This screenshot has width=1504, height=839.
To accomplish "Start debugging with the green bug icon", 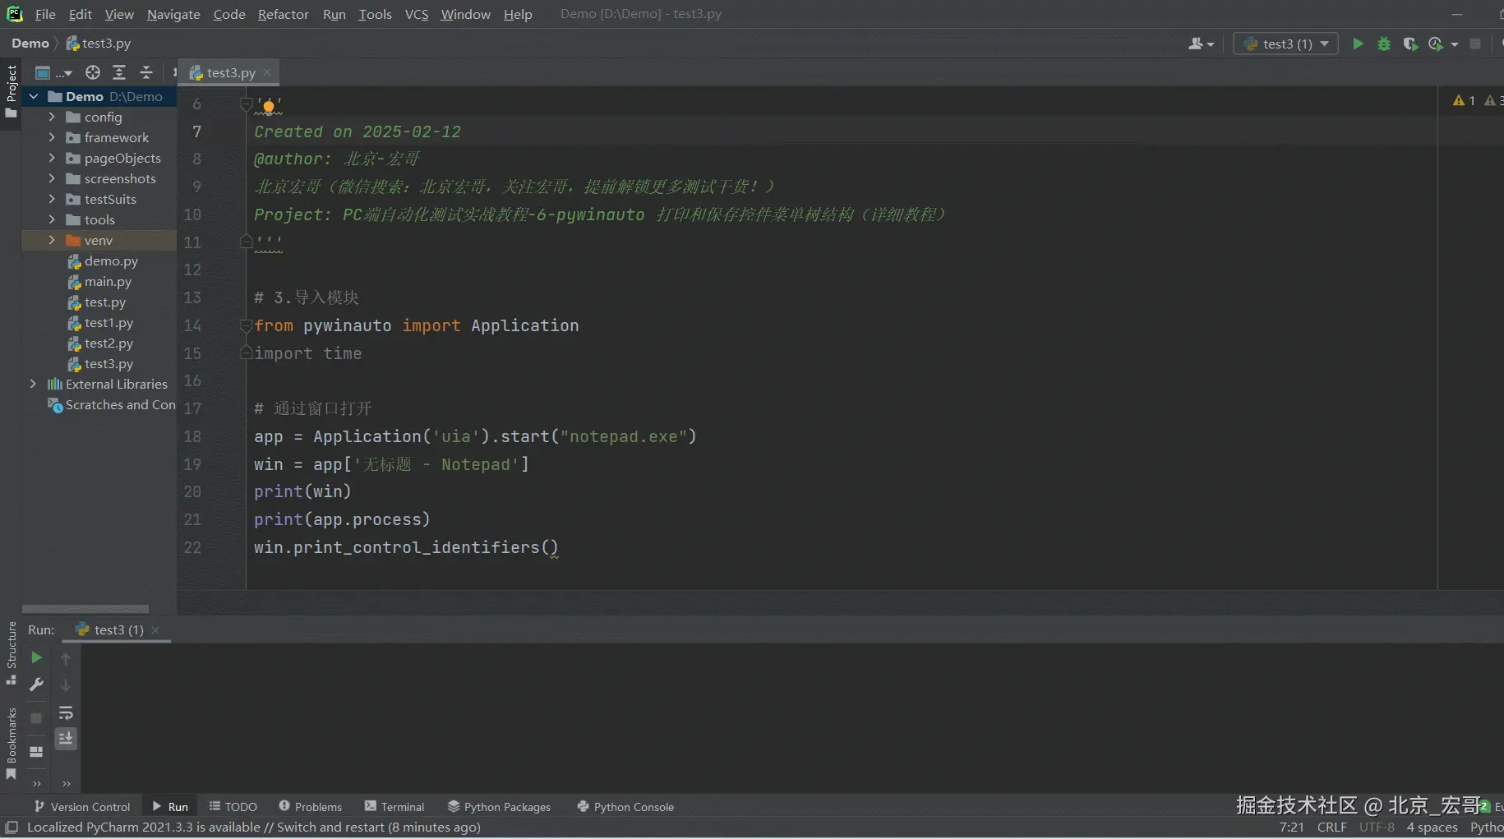I will coord(1384,44).
